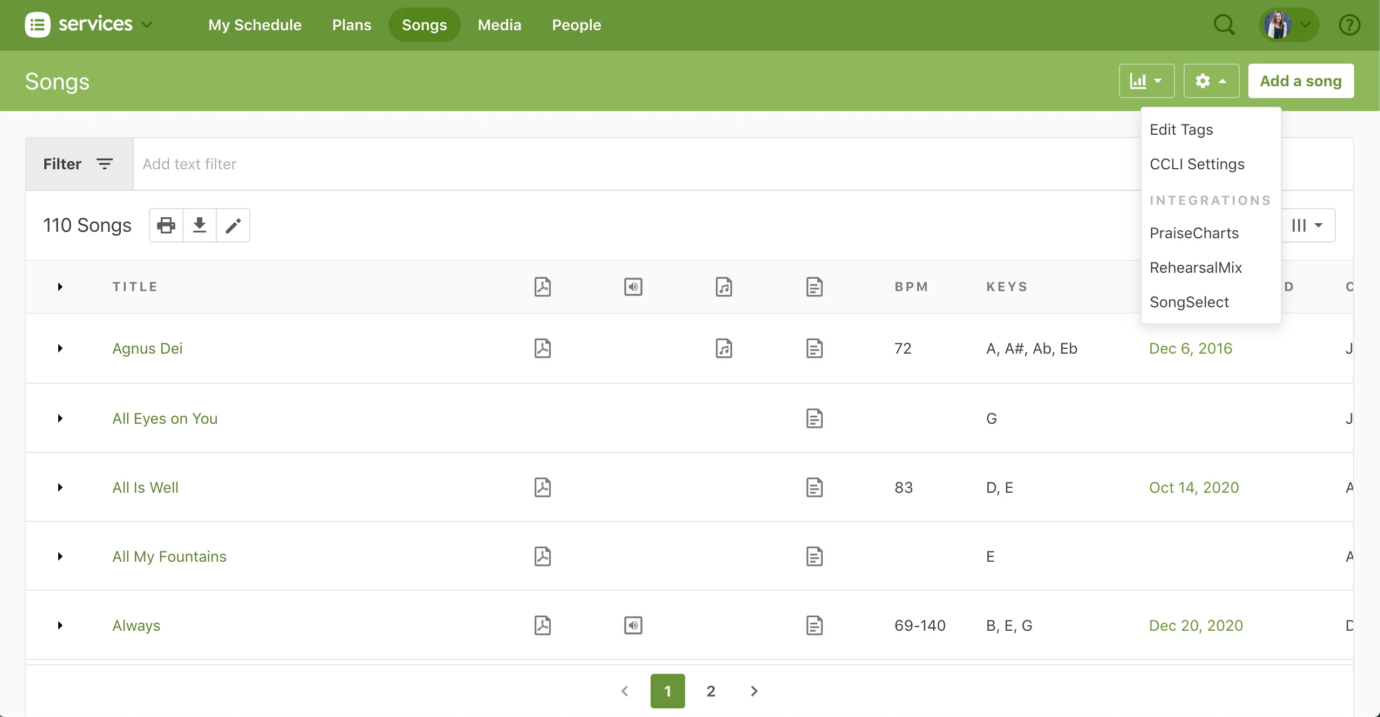Open the song All My Fountains

(x=169, y=556)
